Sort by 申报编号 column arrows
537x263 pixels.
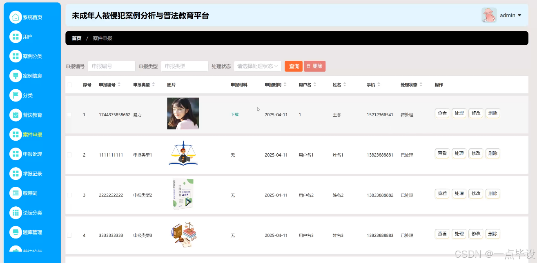pos(119,85)
